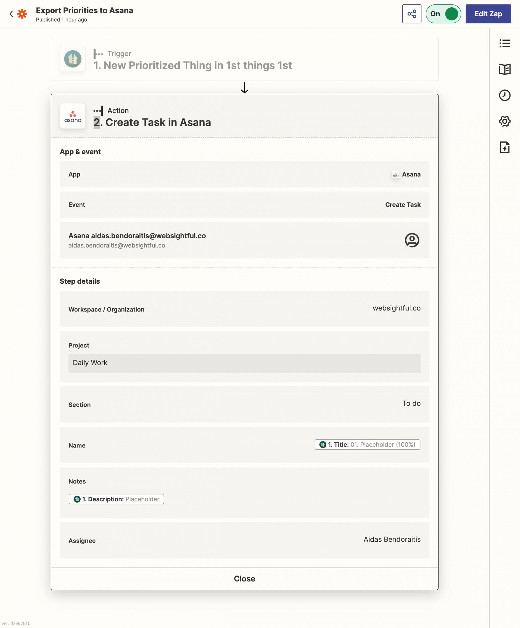Click the Edit Zap button
The height and width of the screenshot is (628, 520).
(x=488, y=14)
